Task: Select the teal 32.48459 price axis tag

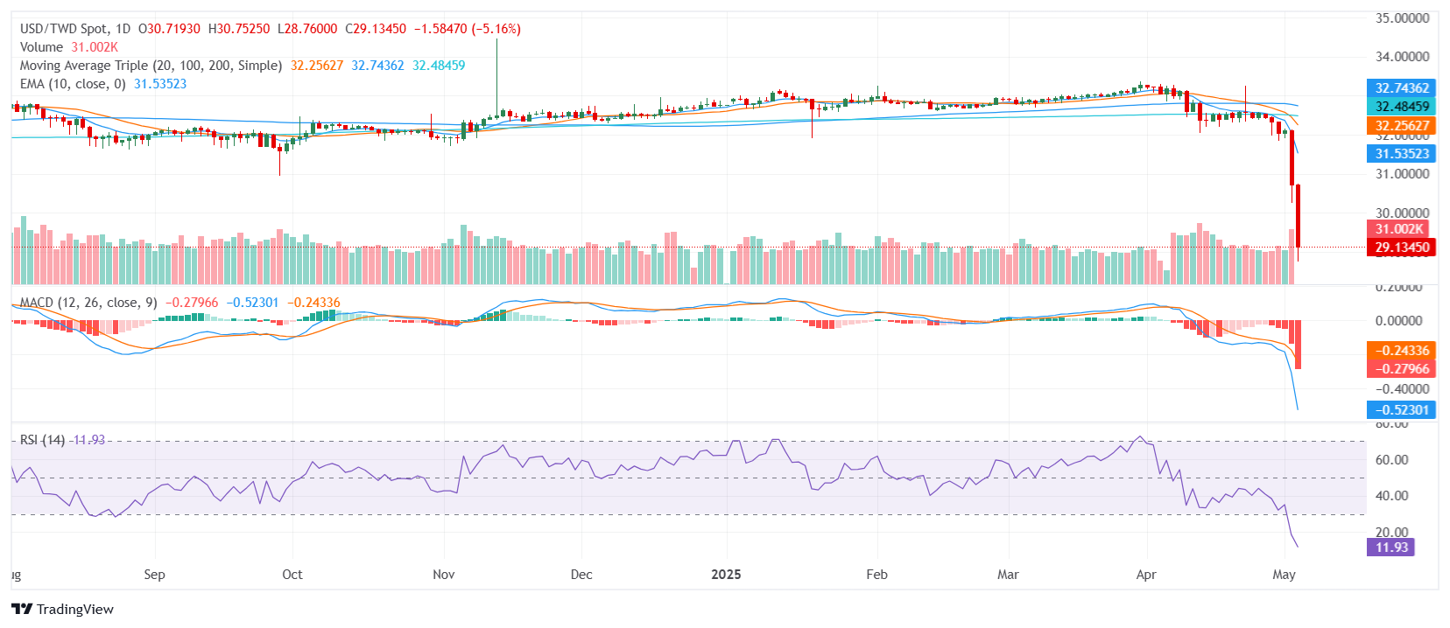Action: coord(1401,107)
